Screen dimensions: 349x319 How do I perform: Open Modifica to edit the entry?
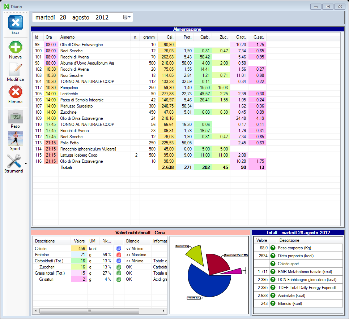pyautogui.click(x=15, y=70)
